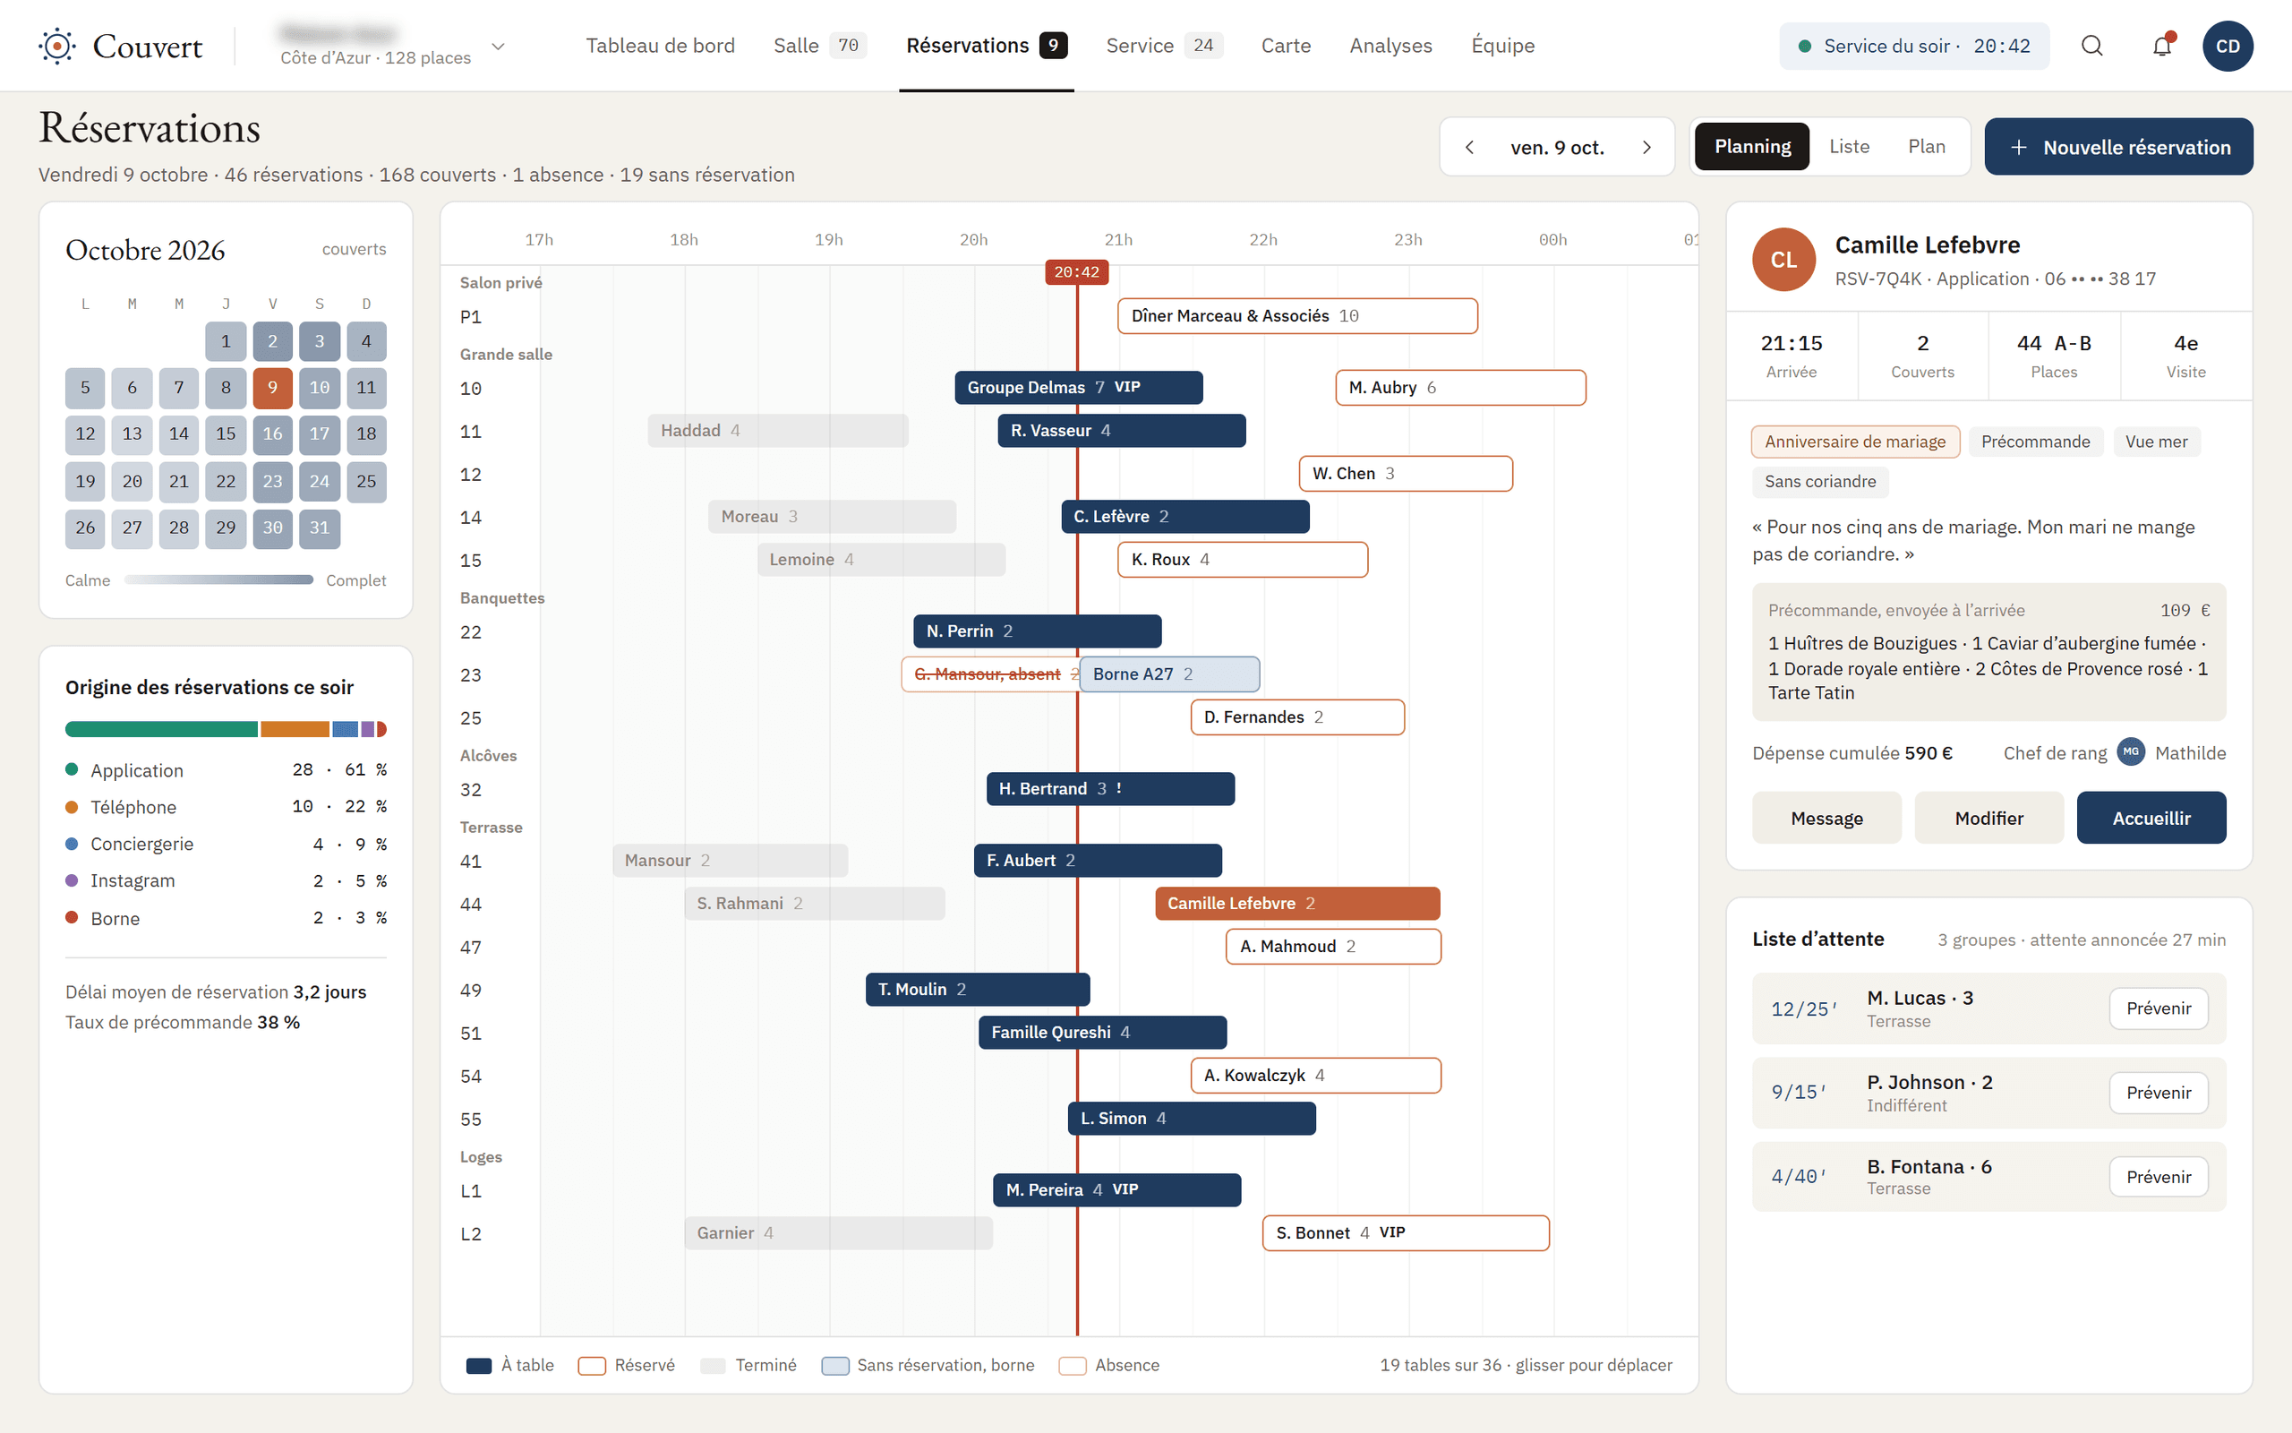This screenshot has width=2292, height=1433.
Task: Notify B. Fontana with Prévenir
Action: click(2159, 1176)
